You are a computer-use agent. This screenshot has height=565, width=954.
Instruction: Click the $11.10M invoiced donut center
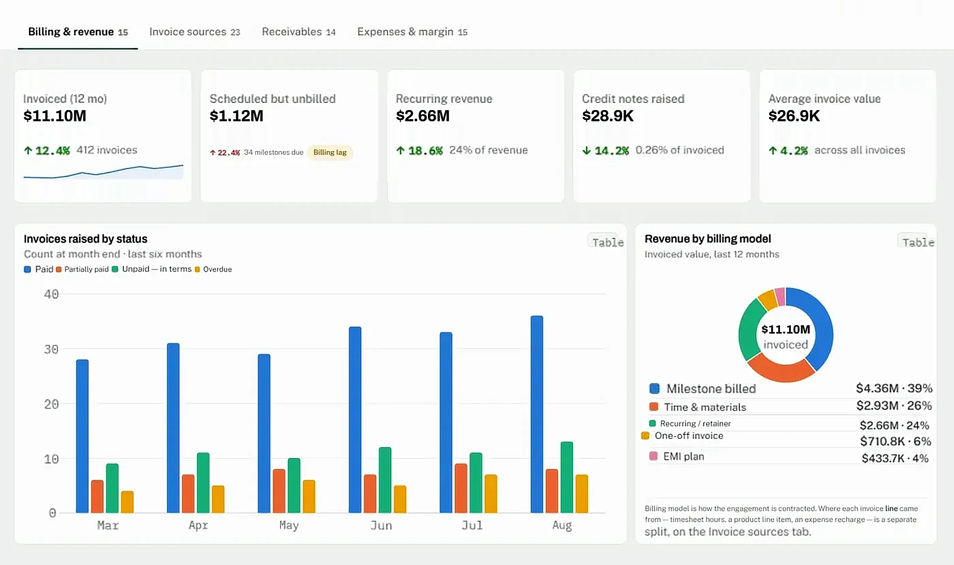(x=786, y=336)
